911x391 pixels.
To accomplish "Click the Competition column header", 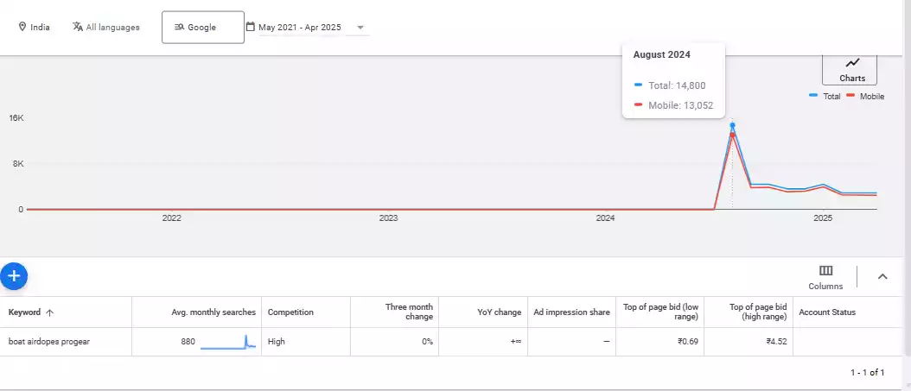I will [x=290, y=312].
